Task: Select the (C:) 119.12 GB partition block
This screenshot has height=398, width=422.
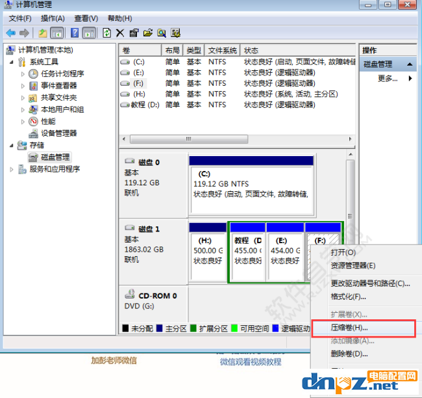Action: (x=252, y=186)
